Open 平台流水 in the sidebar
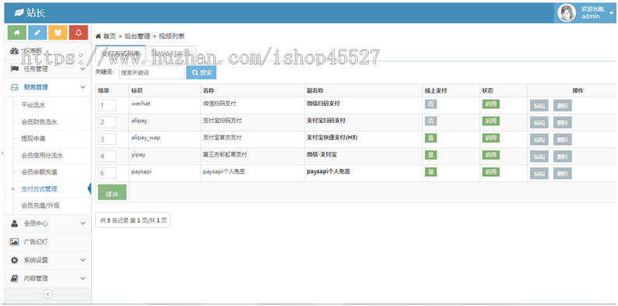Viewport: 618px width, 306px height. [x=33, y=106]
